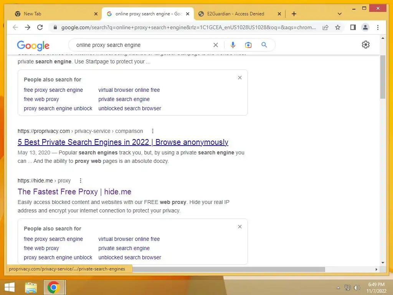Viewport: 393px width, 295px height.
Task: Search by image with the camera icon
Action: click(x=248, y=45)
